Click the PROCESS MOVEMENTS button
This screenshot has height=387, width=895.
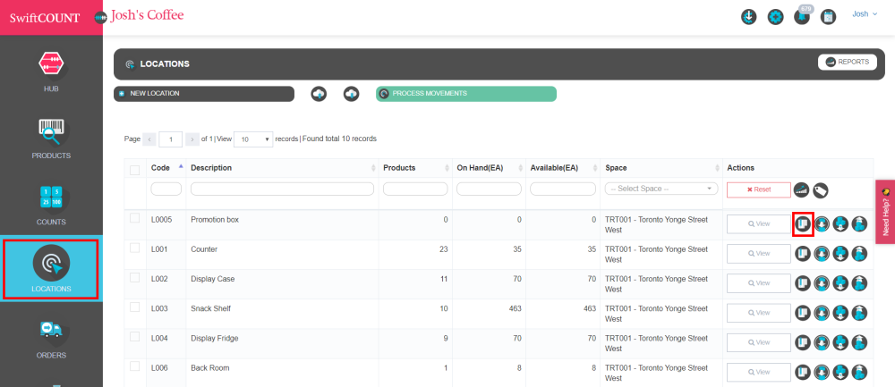pyautogui.click(x=465, y=94)
